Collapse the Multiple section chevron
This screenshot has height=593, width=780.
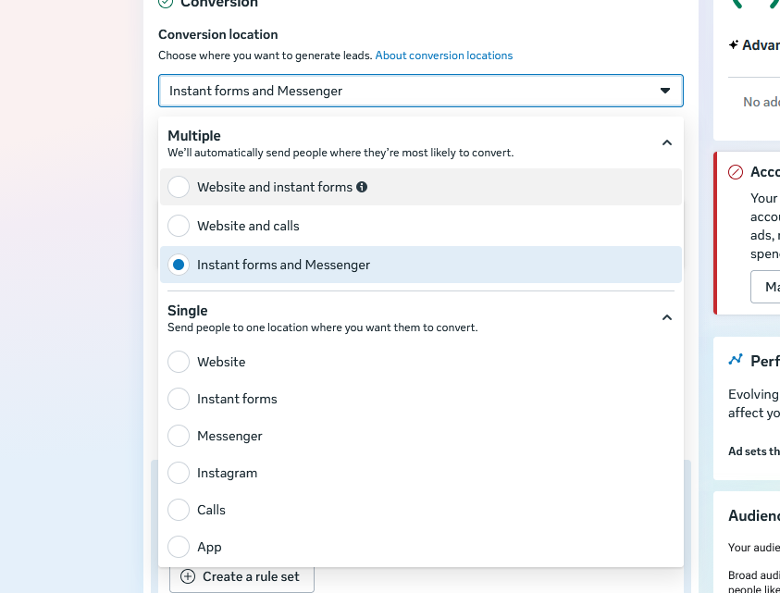pyautogui.click(x=666, y=142)
